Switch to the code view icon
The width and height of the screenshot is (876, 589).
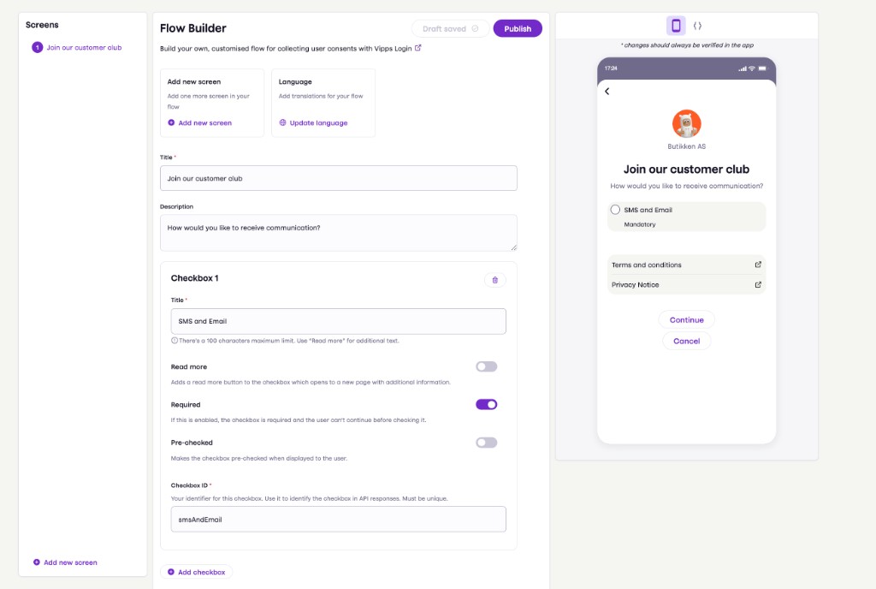click(x=697, y=26)
